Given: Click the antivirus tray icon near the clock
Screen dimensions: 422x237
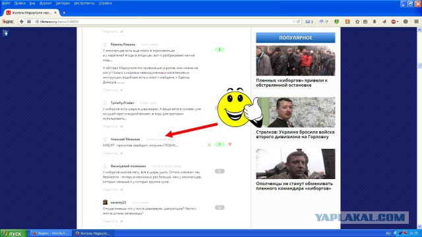Looking at the screenshot, I should (x=405, y=233).
